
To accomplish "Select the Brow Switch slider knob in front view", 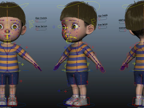I will 37,29.
